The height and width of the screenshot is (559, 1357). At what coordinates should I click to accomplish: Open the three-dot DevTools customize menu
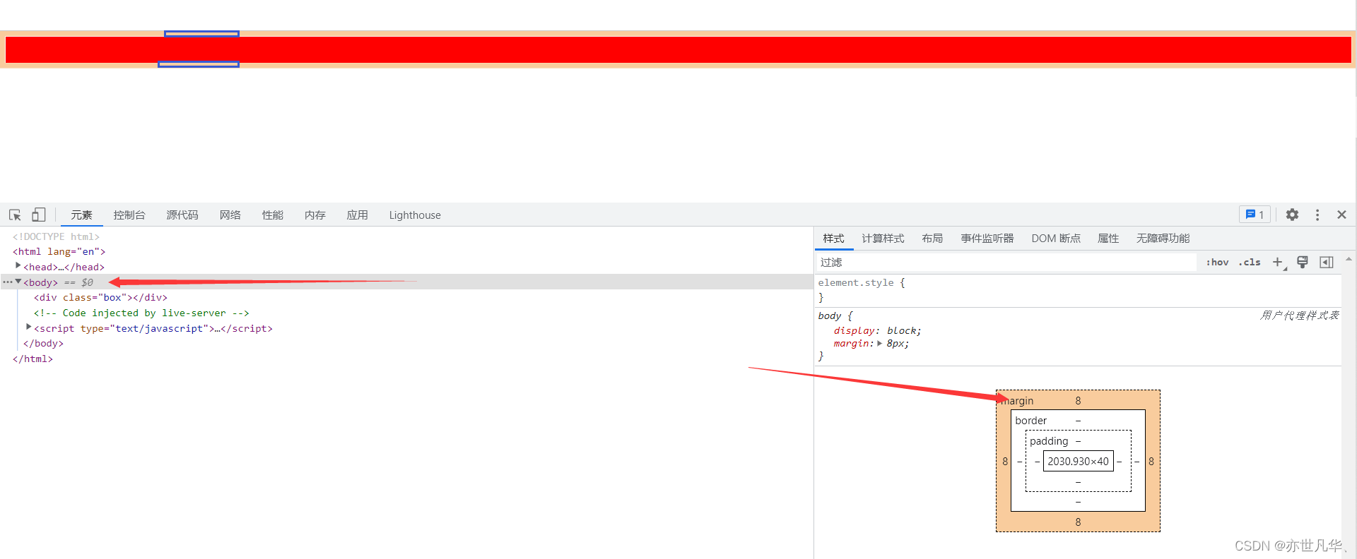[1317, 215]
